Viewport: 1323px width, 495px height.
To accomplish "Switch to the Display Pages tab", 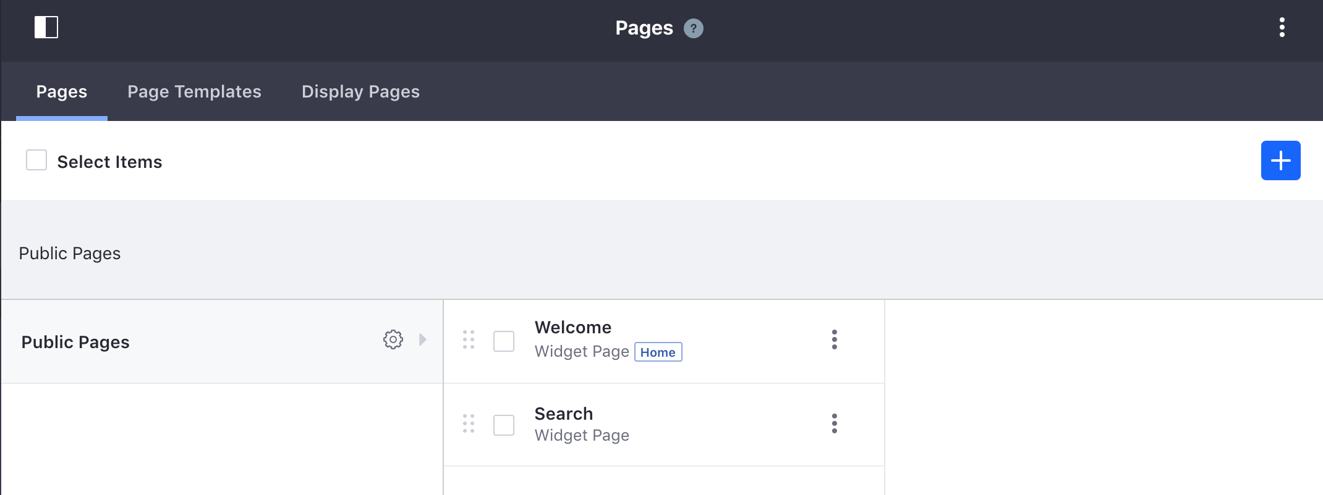I will coord(360,91).
